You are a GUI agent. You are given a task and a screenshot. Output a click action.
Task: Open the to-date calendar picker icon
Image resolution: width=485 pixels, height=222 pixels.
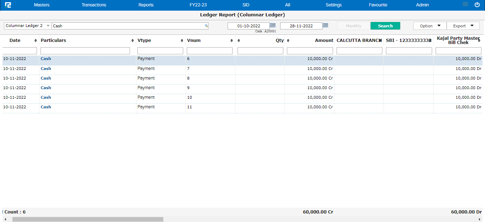coord(325,26)
